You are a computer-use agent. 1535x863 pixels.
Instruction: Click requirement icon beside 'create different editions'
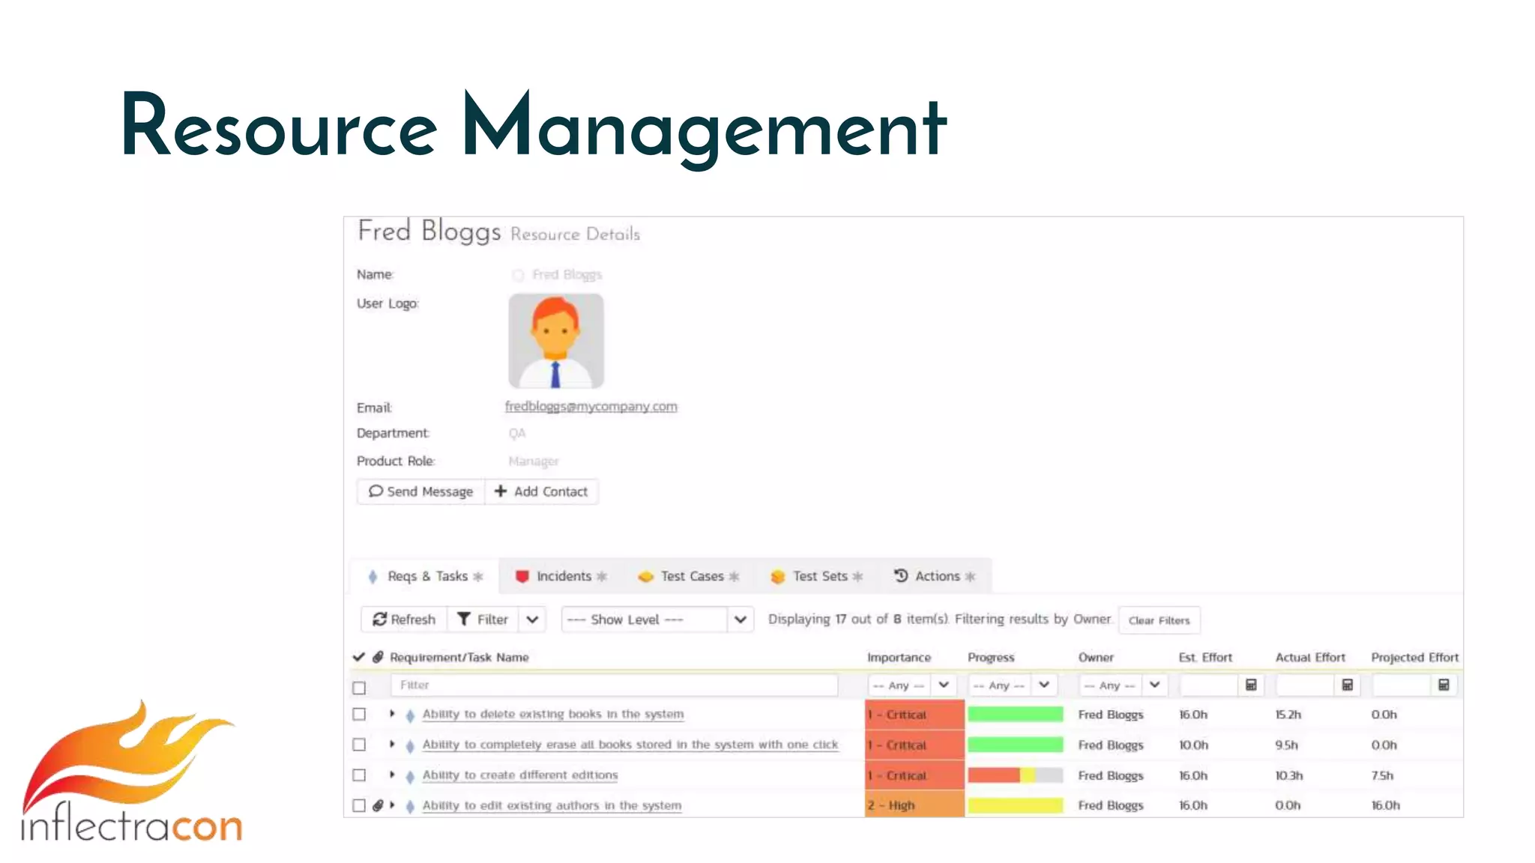click(x=410, y=777)
